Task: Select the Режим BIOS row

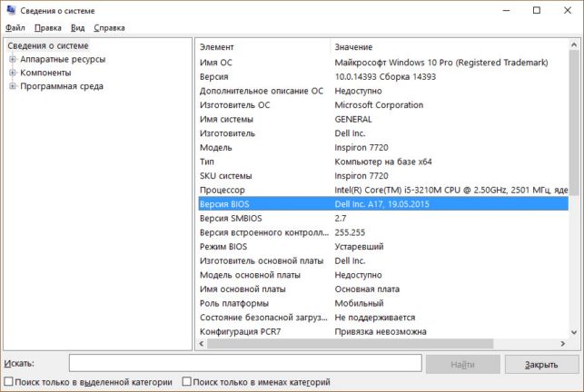Action: [383, 247]
